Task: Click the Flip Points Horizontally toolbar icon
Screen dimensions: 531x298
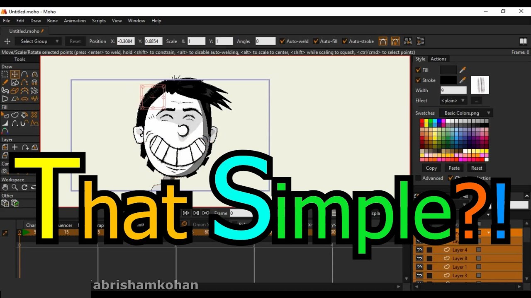Action: (x=408, y=41)
